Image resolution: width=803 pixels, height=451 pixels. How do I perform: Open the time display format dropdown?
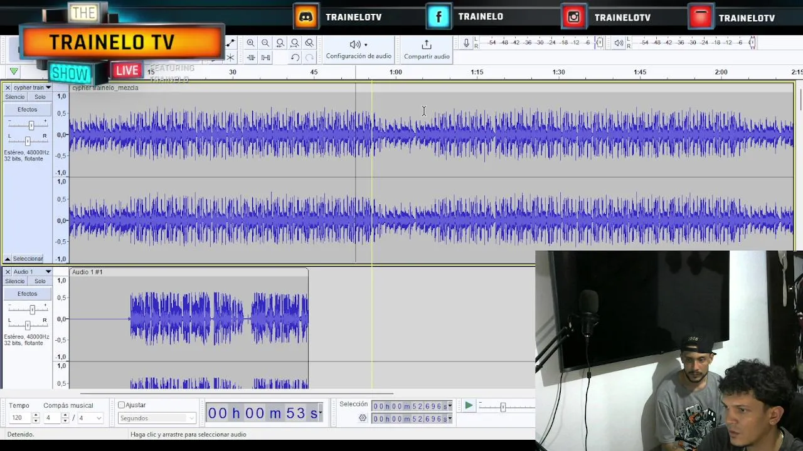pyautogui.click(x=321, y=413)
